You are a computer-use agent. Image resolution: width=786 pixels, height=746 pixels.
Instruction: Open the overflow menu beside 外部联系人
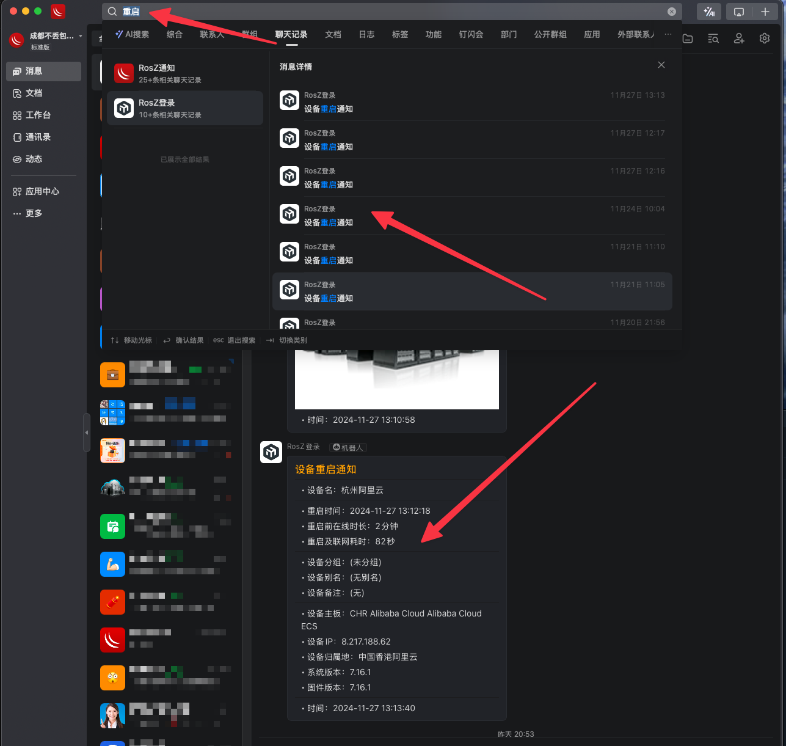tap(668, 34)
